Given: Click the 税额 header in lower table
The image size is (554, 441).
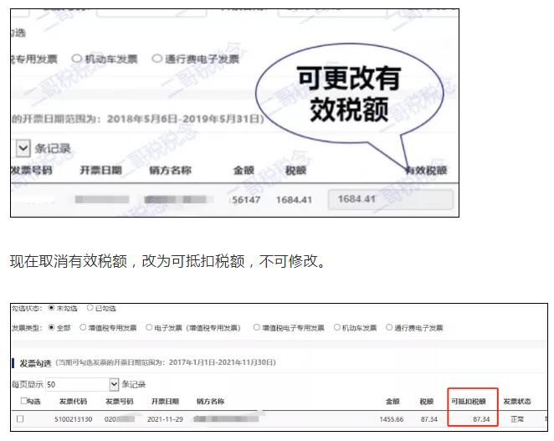Looking at the screenshot, I should 427,402.
